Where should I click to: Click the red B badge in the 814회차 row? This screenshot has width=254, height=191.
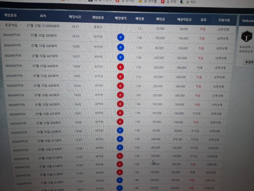(120, 164)
